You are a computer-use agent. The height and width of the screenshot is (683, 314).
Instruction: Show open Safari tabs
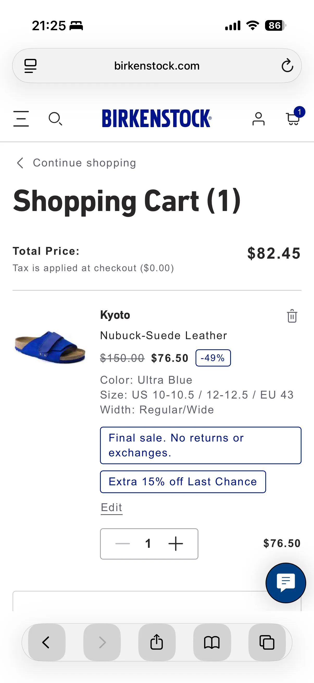(x=267, y=642)
